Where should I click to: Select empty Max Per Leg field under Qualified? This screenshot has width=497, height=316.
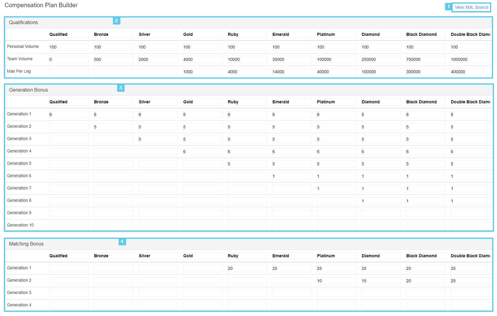[x=69, y=72]
